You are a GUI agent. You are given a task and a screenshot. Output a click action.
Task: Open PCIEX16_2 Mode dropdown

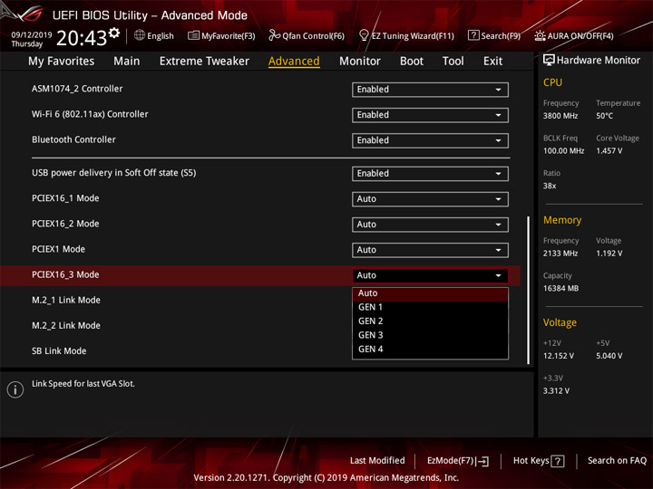pyautogui.click(x=430, y=225)
